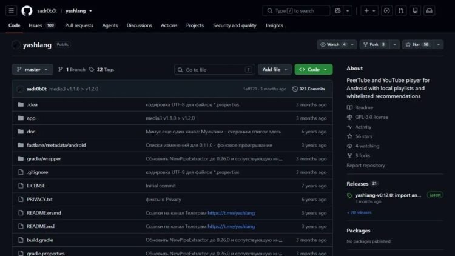Open the README.md file
The height and width of the screenshot is (256, 455).
tap(41, 226)
